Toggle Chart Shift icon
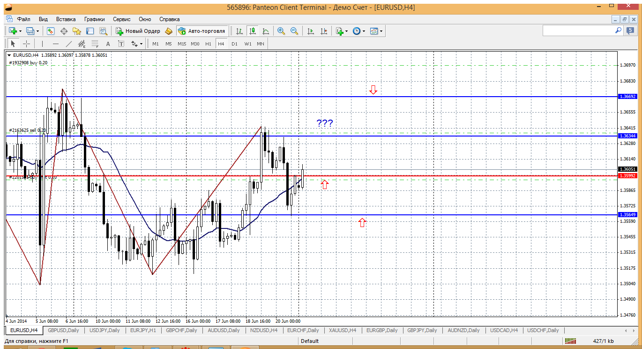This screenshot has height=349, width=642. point(324,31)
